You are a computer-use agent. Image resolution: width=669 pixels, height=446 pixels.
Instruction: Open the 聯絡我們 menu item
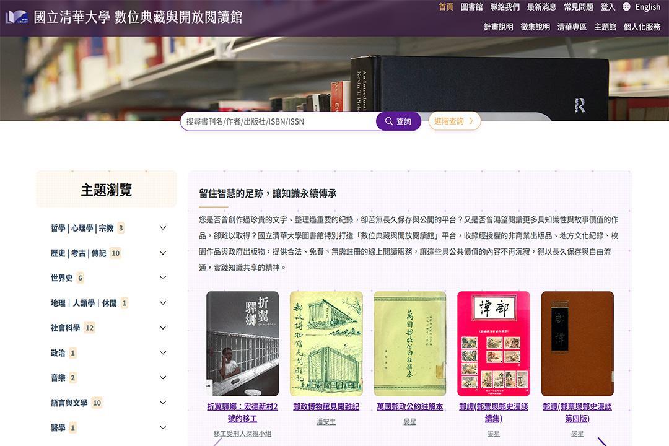point(505,7)
